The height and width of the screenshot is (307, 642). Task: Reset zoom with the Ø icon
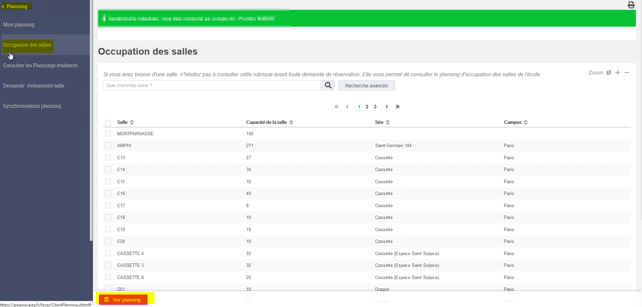coord(609,73)
